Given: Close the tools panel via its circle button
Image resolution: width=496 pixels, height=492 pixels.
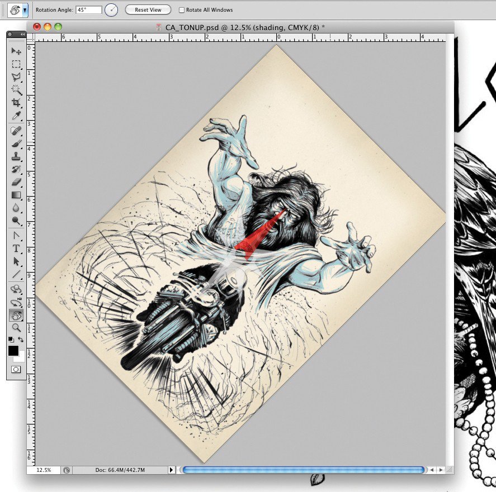Looking at the screenshot, I should click(x=10, y=34).
